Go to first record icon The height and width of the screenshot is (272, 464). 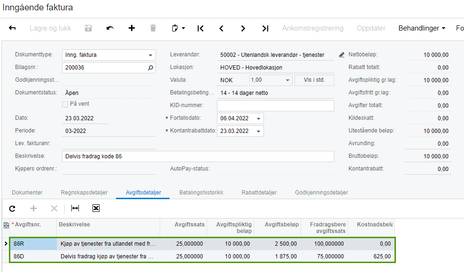pyautogui.click(x=201, y=28)
